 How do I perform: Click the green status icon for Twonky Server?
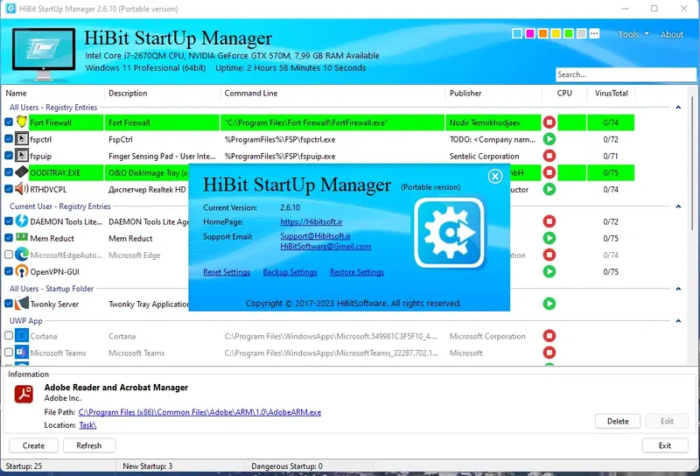click(549, 304)
